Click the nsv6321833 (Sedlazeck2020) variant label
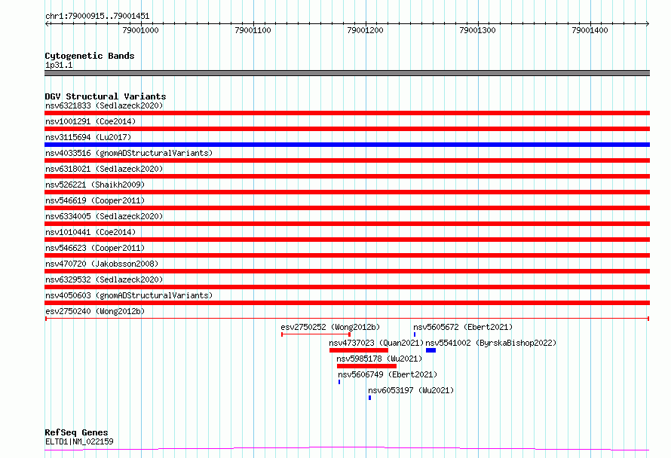Viewport: 671px width, 458px height. tap(104, 105)
